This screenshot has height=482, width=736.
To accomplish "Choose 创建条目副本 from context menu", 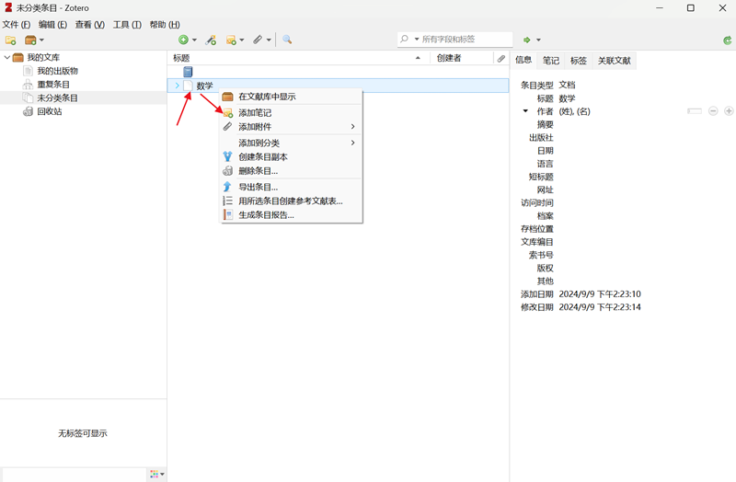I will pyautogui.click(x=291, y=156).
